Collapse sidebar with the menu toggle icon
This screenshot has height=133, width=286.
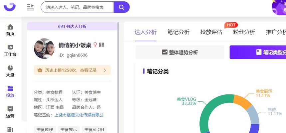click(x=30, y=7)
